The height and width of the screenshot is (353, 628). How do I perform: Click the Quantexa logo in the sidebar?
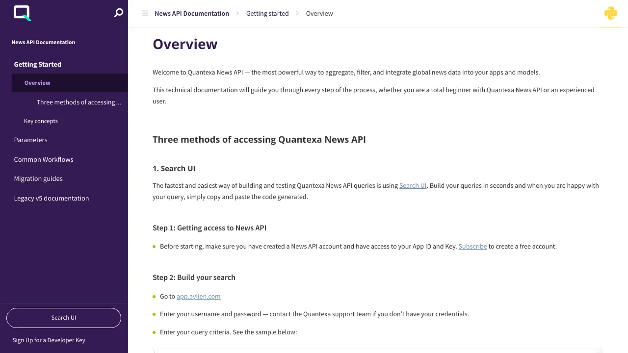tap(22, 13)
